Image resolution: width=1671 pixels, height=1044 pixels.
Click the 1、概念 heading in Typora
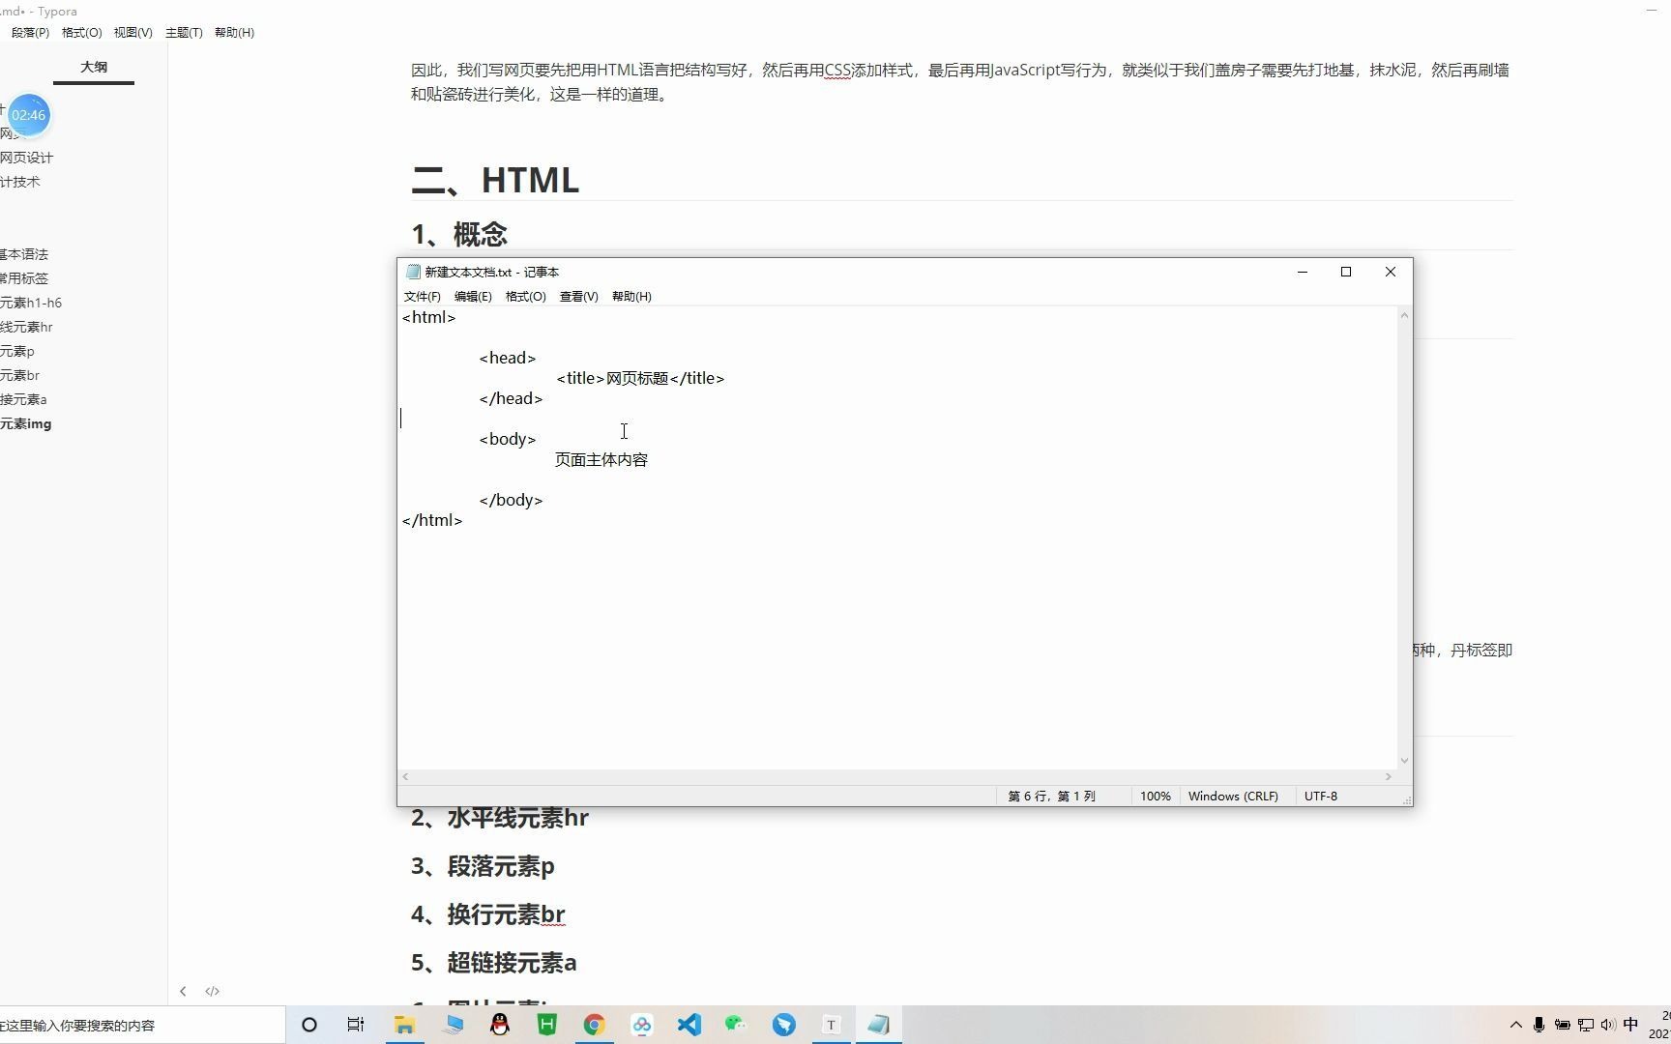tap(459, 234)
